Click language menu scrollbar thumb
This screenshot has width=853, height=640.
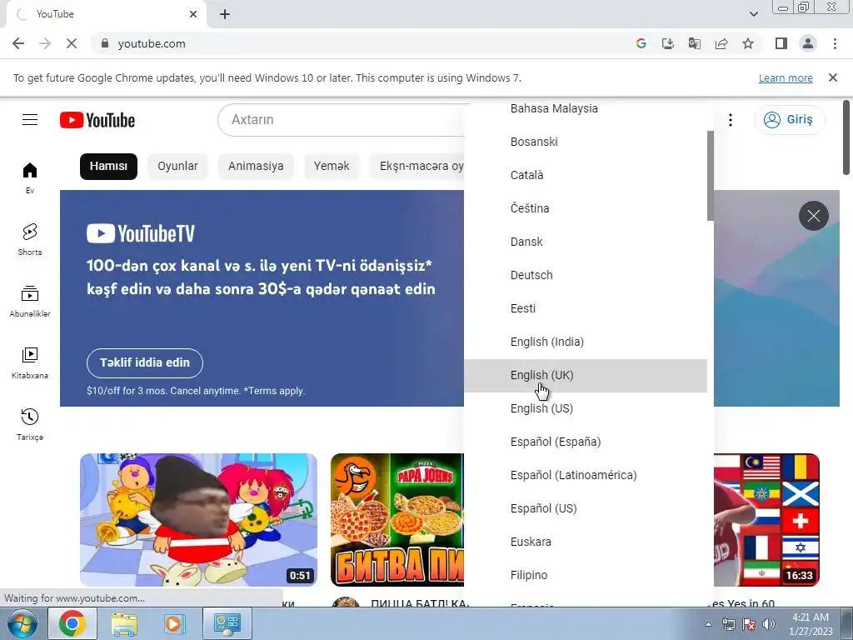point(710,176)
